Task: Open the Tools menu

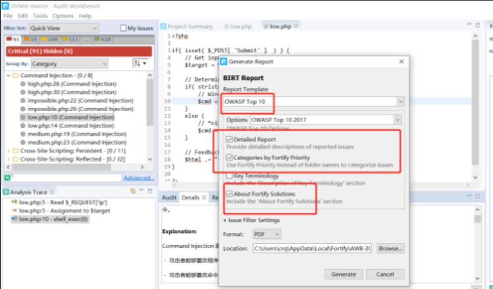Action: pyautogui.click(x=40, y=16)
